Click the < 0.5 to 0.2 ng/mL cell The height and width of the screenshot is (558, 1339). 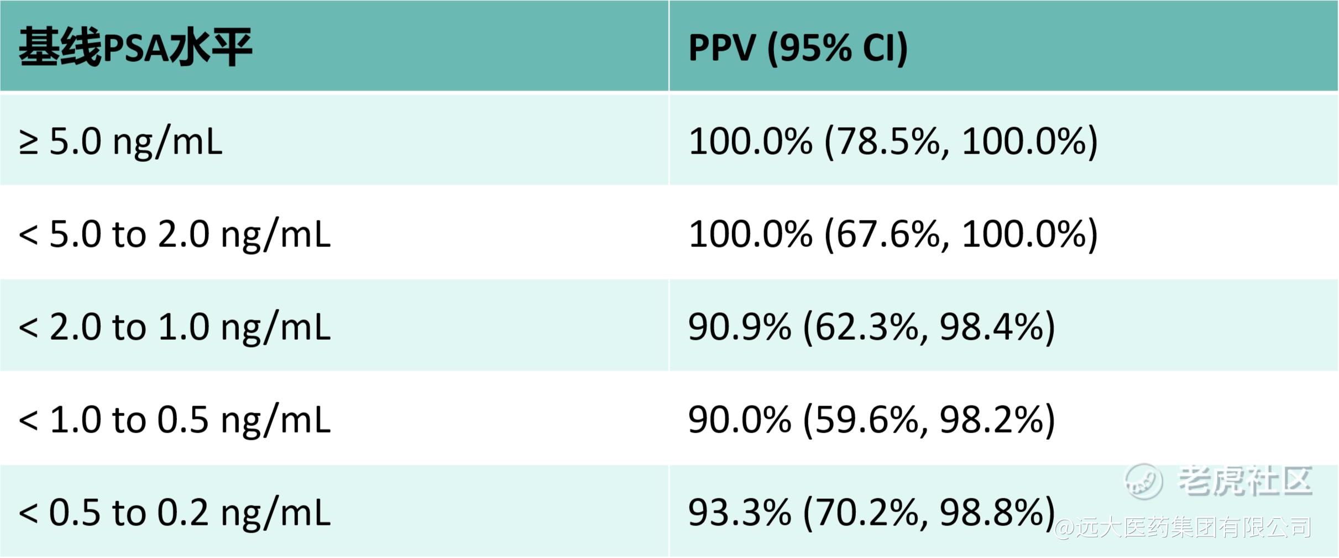point(175,513)
